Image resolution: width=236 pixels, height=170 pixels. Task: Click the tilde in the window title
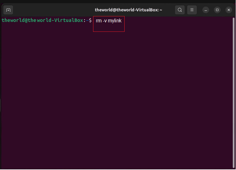tap(161, 10)
